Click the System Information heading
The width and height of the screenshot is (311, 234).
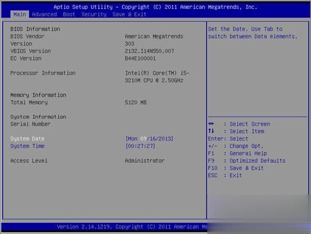coord(38,117)
